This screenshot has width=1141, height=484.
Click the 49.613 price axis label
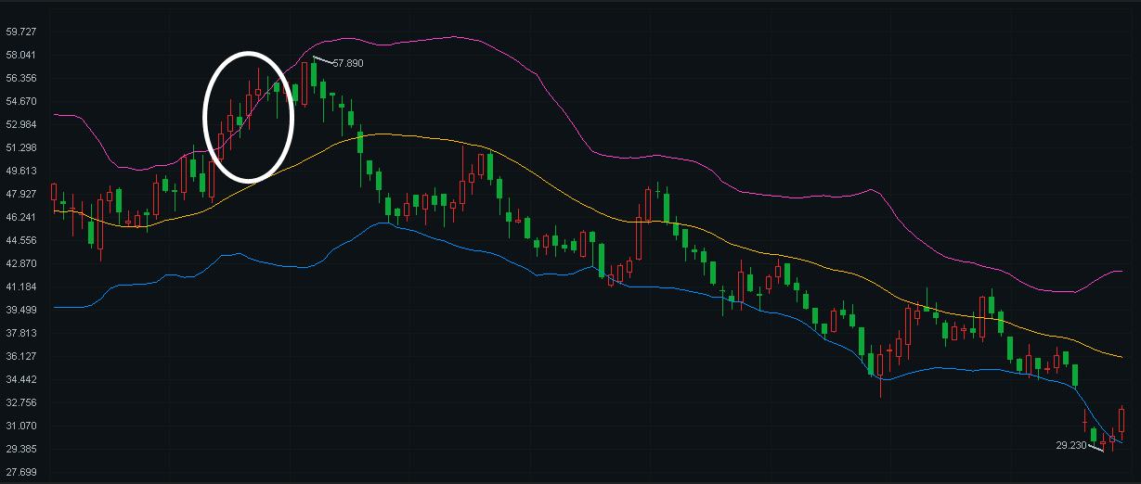pyautogui.click(x=20, y=171)
